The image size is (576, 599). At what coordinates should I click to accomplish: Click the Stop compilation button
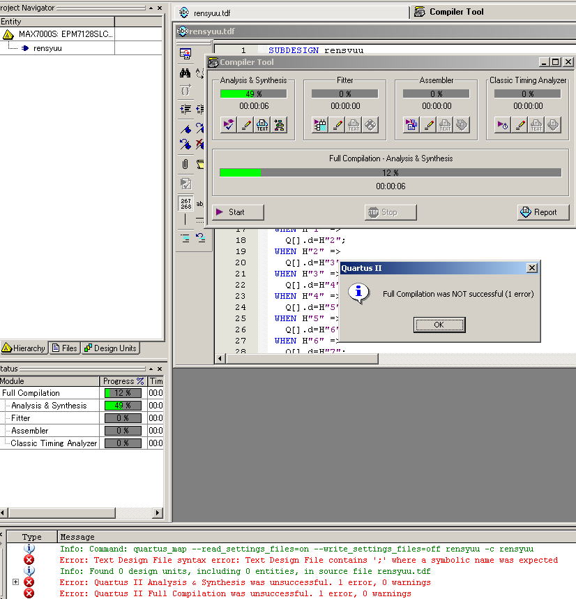coord(391,212)
